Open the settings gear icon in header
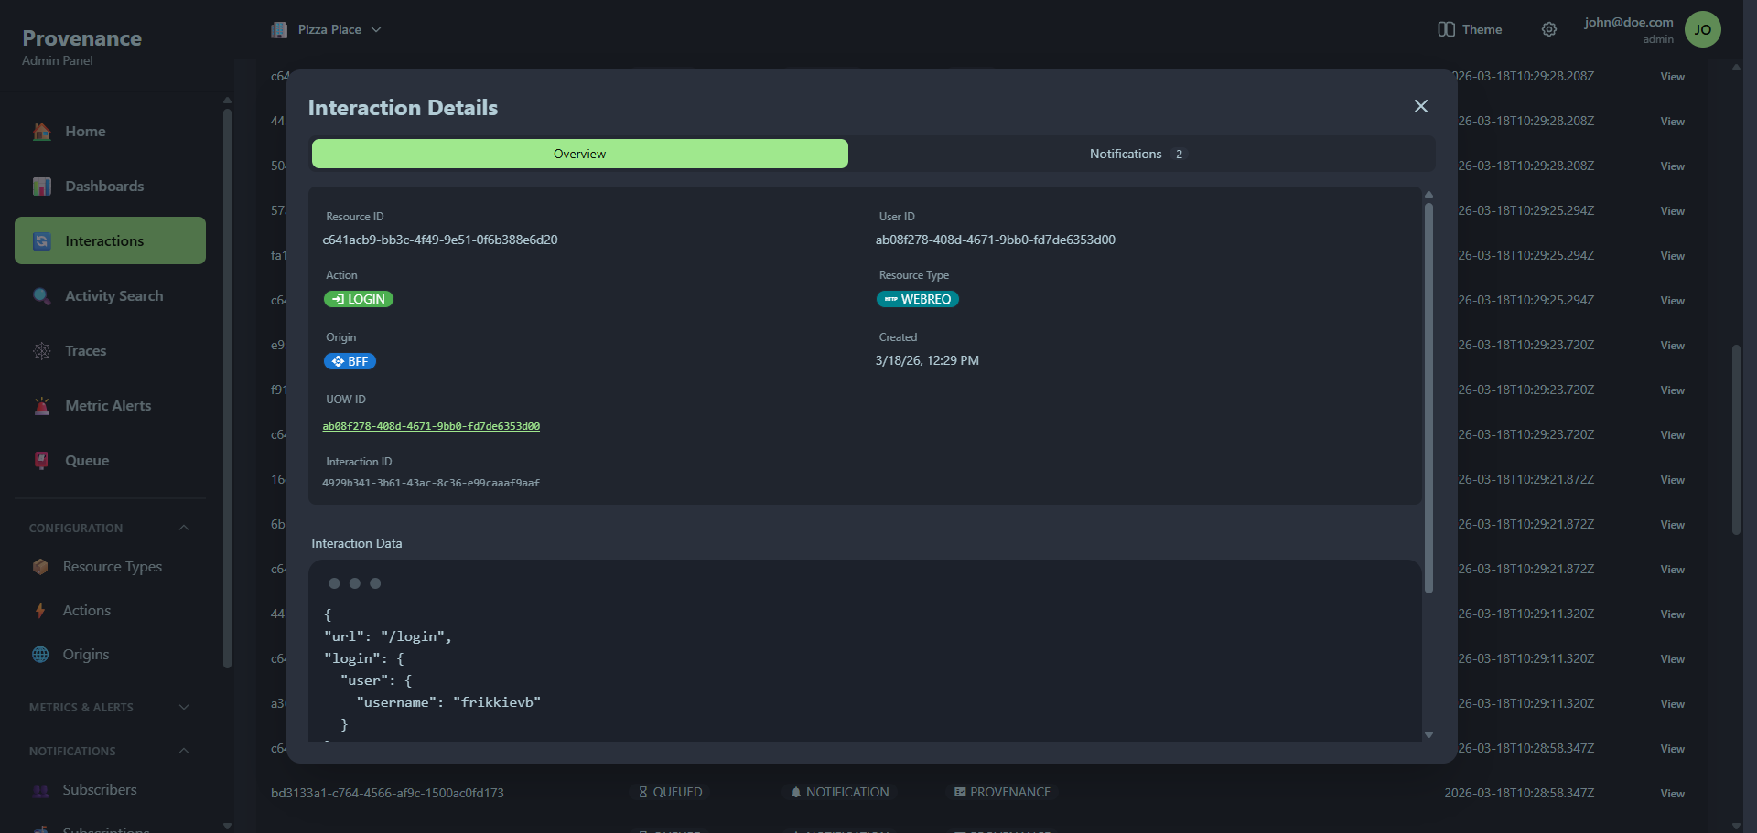Viewport: 1757px width, 833px height. tap(1548, 29)
